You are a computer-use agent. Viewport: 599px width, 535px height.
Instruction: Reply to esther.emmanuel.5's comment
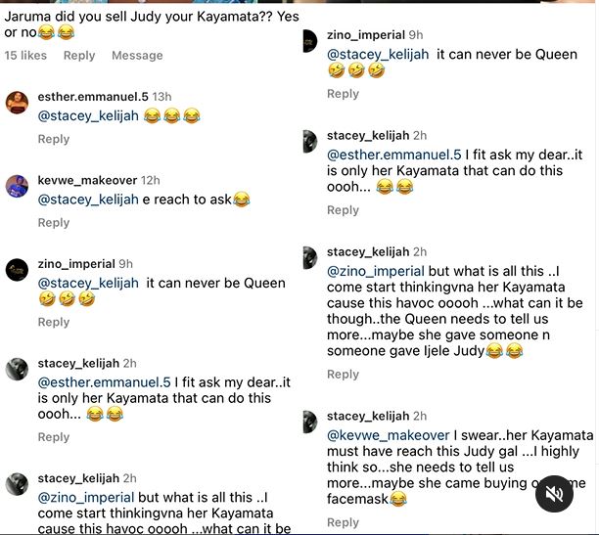54,139
